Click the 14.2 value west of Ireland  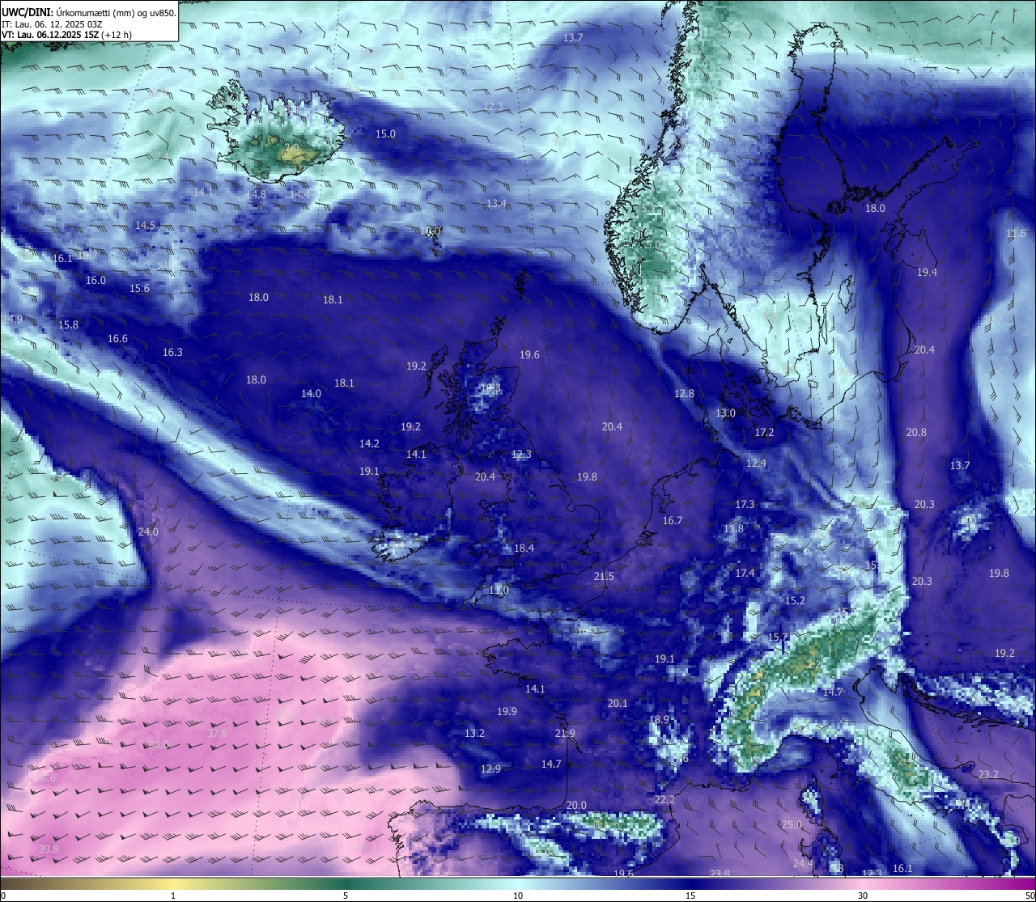(369, 444)
